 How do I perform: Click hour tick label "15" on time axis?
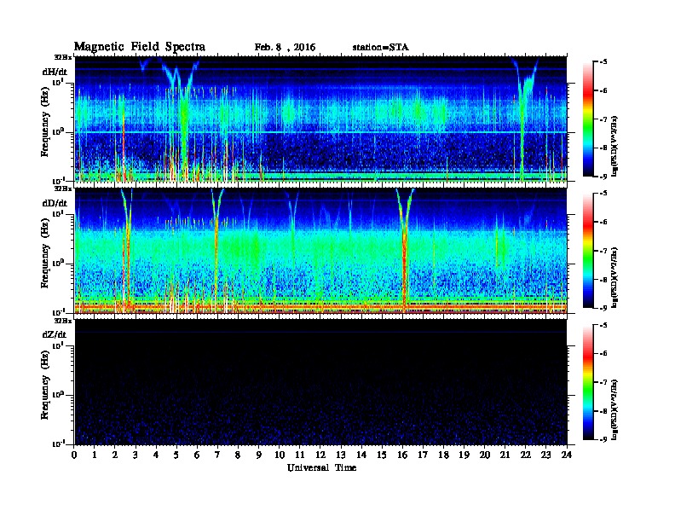383,455
